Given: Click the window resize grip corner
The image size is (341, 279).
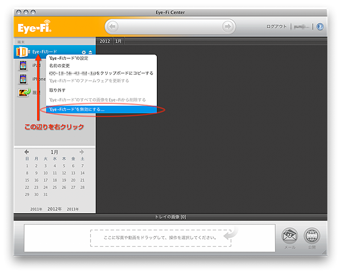Looking at the screenshot, I should pyautogui.click(x=325, y=252).
